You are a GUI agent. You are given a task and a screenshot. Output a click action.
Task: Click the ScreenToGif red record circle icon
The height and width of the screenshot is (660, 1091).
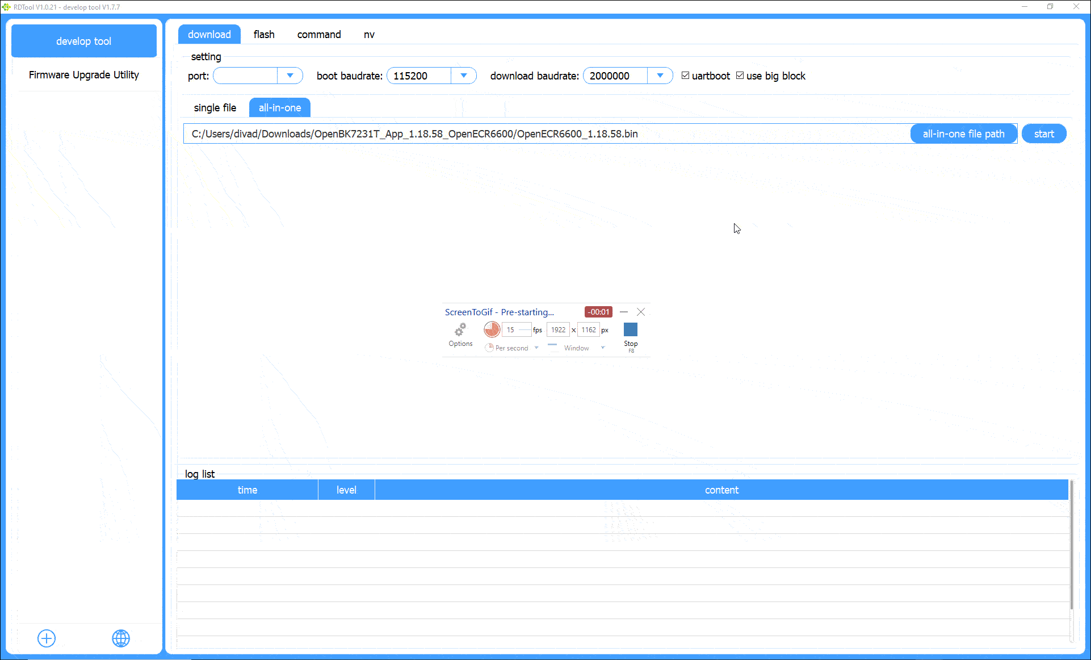click(492, 329)
